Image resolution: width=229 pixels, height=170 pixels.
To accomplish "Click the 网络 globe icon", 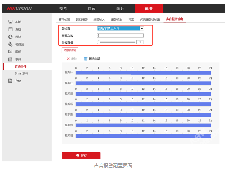I will coord(10,37).
